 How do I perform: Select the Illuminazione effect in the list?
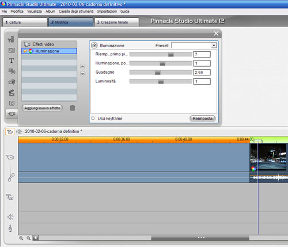pos(49,51)
